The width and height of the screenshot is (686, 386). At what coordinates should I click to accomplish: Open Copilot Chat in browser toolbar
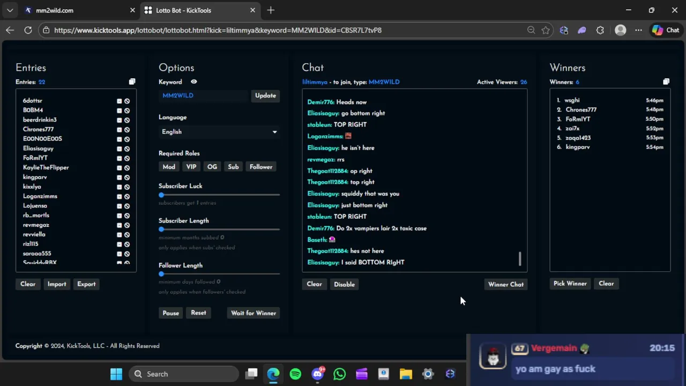pyautogui.click(x=666, y=30)
